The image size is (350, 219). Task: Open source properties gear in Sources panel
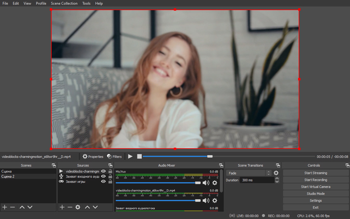pyautogui.click(x=78, y=207)
